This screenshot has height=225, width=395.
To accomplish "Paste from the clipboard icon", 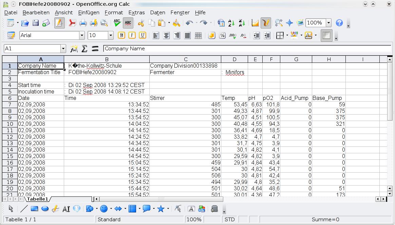I will (x=162, y=23).
